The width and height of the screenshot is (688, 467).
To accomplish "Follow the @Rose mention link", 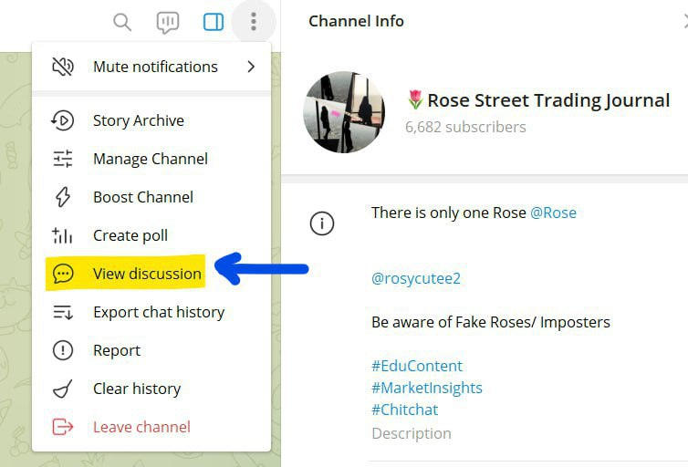I will coord(553,213).
